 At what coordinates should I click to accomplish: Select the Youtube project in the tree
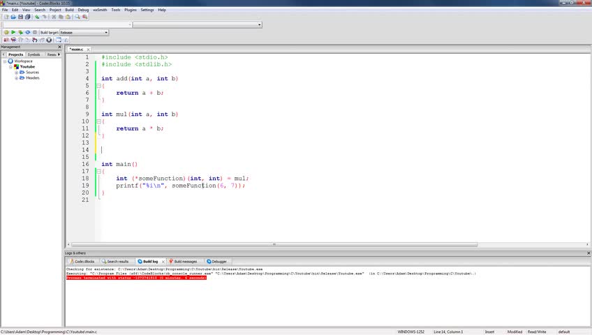pos(27,67)
